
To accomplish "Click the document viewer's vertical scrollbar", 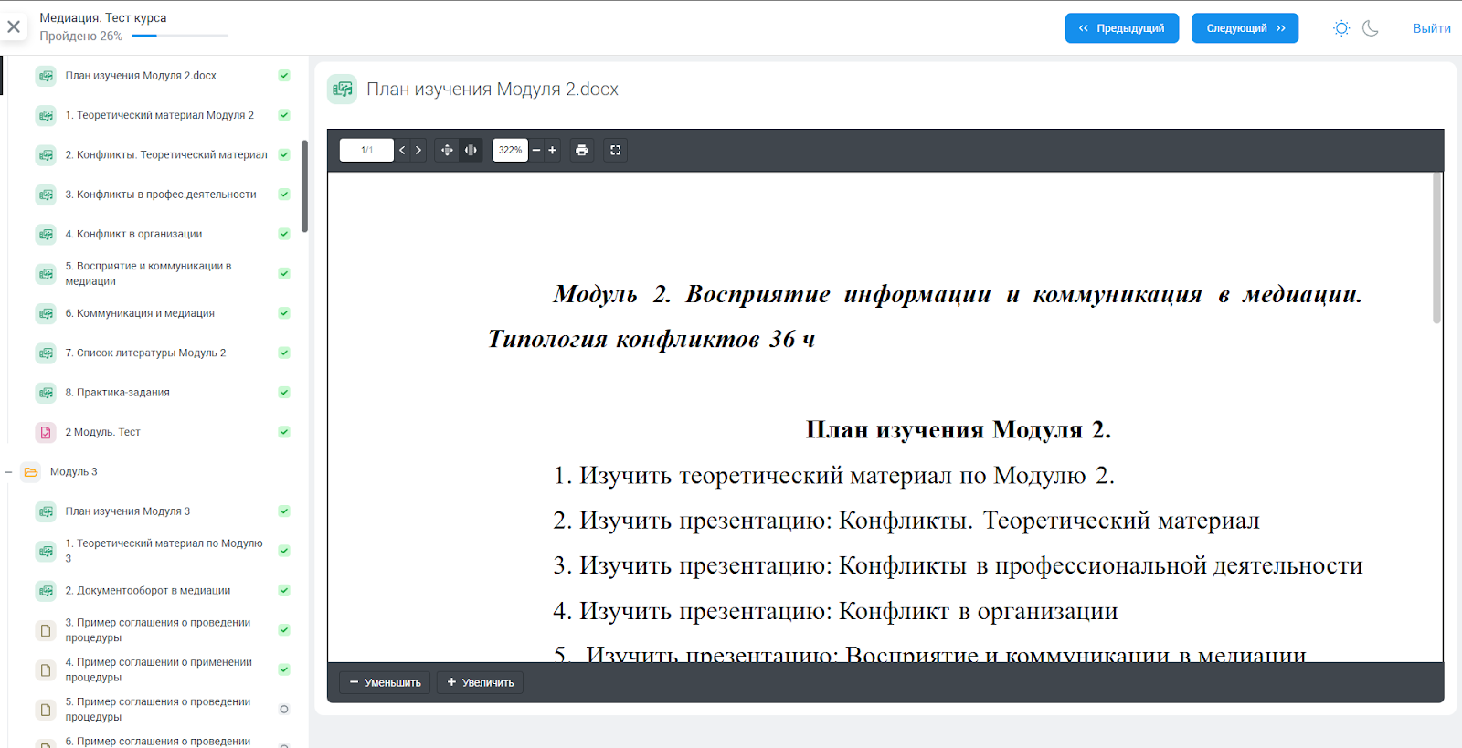I will tap(1436, 248).
